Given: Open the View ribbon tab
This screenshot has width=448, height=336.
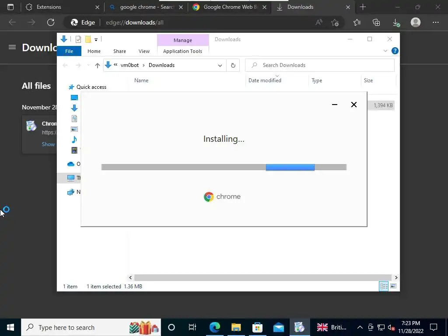Looking at the screenshot, I should click(x=144, y=51).
